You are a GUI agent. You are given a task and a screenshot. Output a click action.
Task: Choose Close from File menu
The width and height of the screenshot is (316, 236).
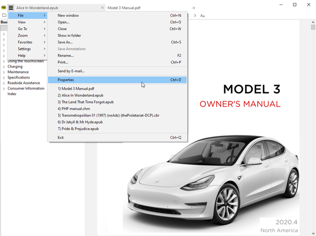[118, 29]
